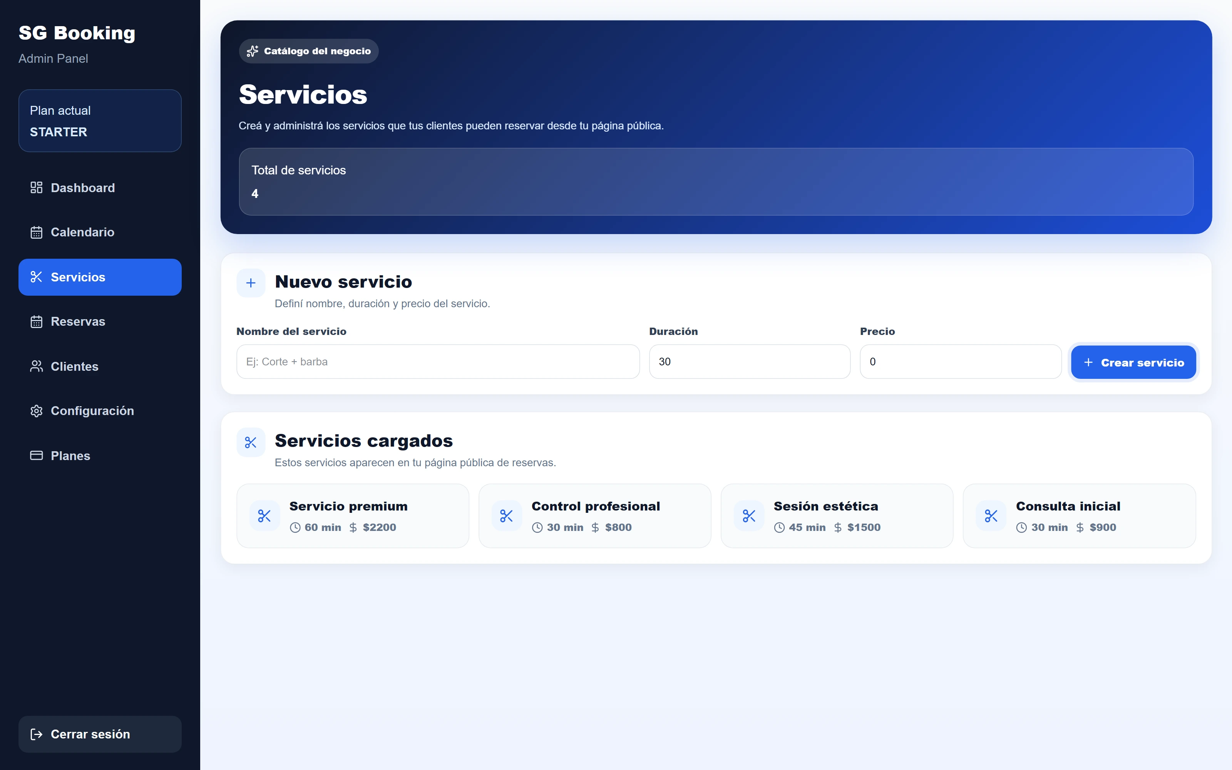Click the Plan actual STARTER box
The width and height of the screenshot is (1232, 770).
click(x=100, y=121)
